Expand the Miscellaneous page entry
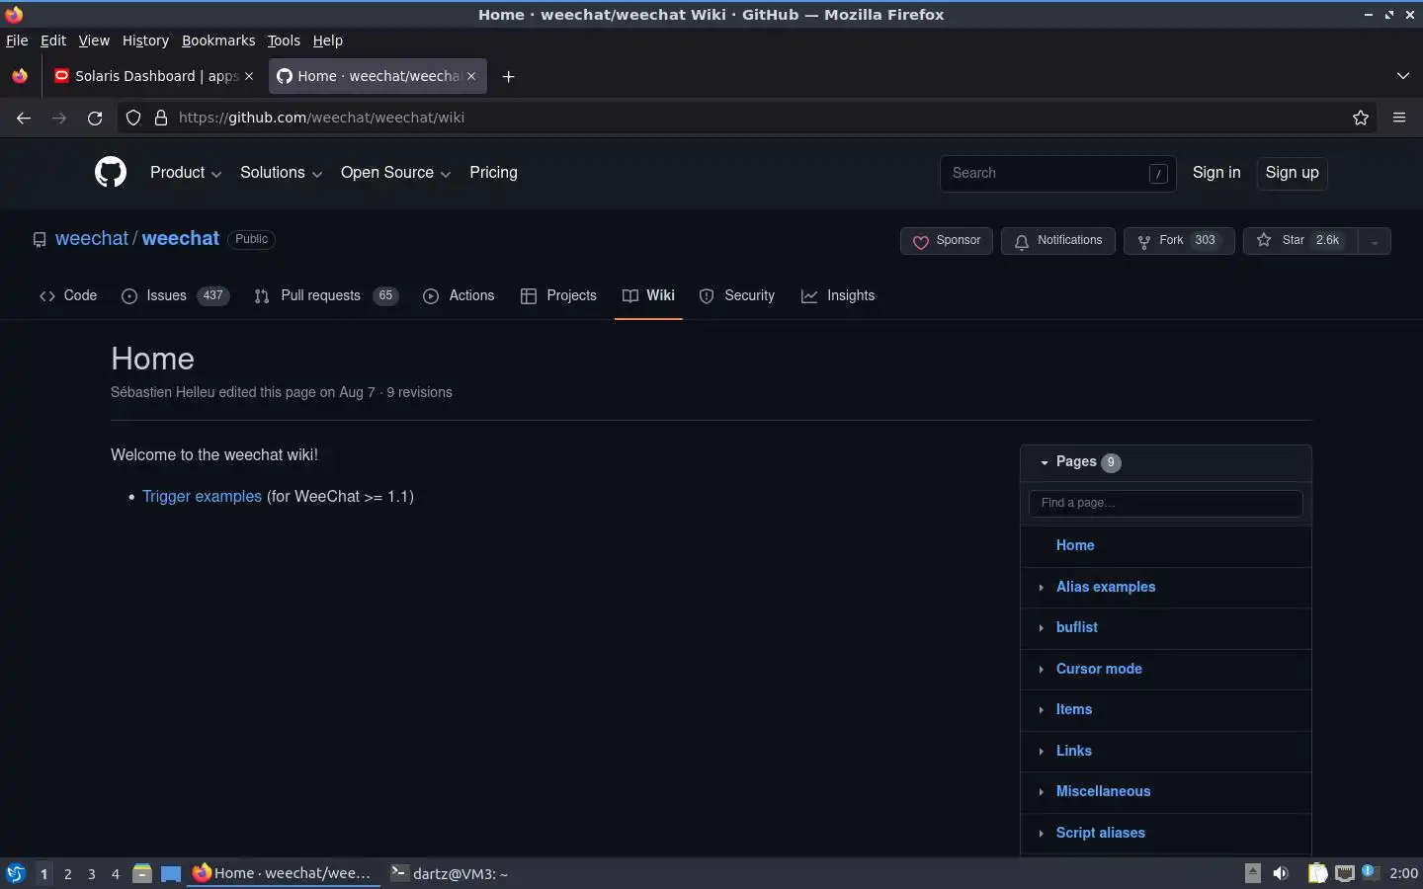The width and height of the screenshot is (1423, 889). 1041,792
